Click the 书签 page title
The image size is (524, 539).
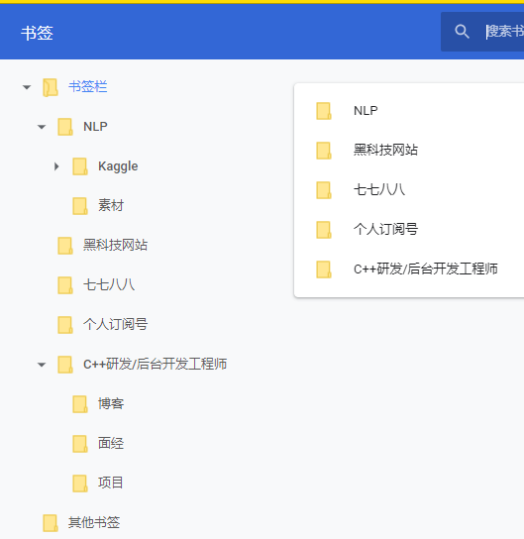coord(37,34)
